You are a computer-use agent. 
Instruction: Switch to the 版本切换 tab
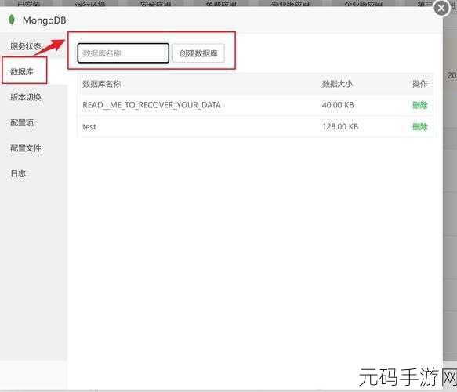coord(25,97)
